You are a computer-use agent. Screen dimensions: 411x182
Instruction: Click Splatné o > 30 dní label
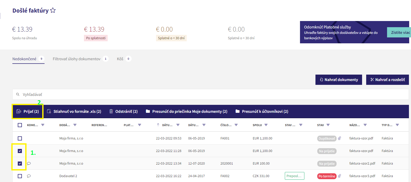[x=241, y=38]
